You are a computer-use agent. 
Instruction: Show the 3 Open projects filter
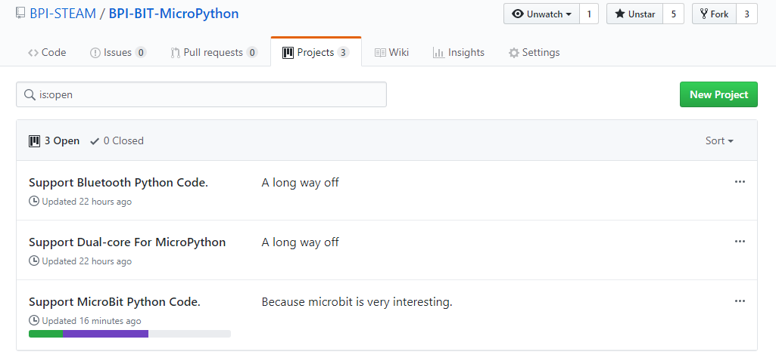coord(55,140)
